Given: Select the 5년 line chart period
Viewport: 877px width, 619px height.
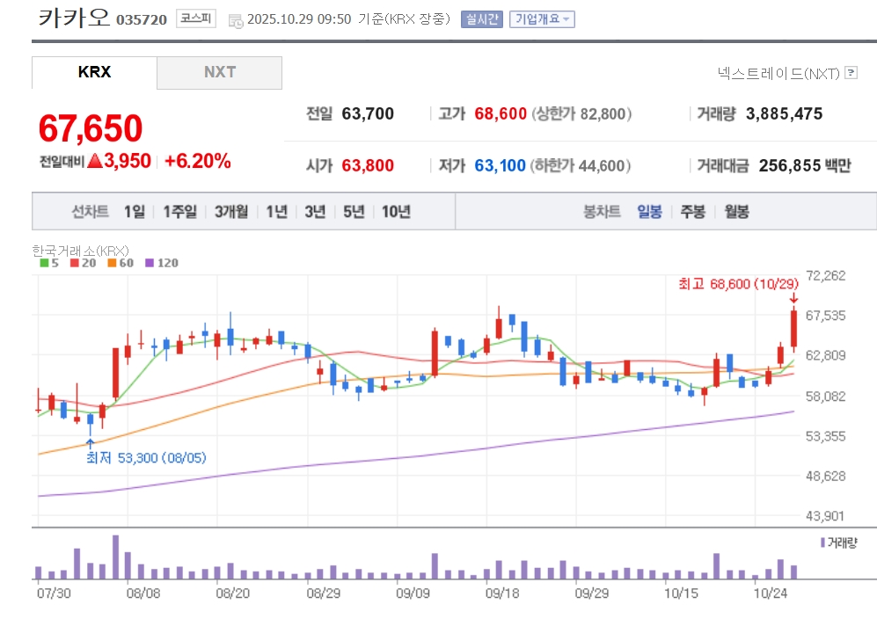Looking at the screenshot, I should (x=354, y=211).
